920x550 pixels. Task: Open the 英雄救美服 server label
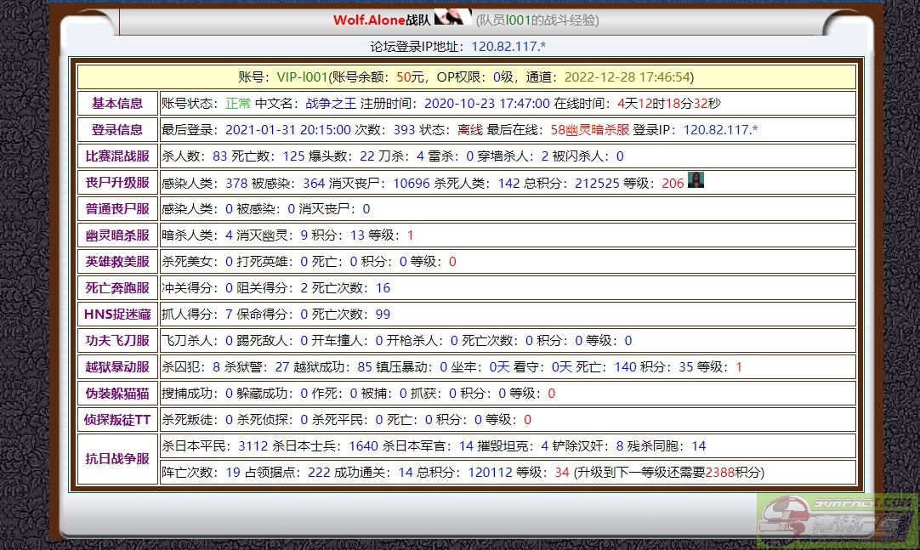click(x=117, y=262)
